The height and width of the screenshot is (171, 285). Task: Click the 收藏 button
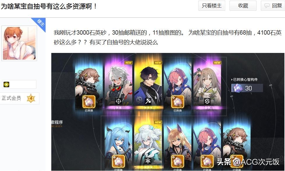pos(243,6)
